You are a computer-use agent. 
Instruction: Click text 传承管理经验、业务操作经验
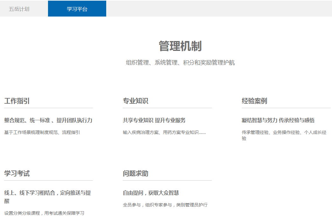(x=271, y=132)
